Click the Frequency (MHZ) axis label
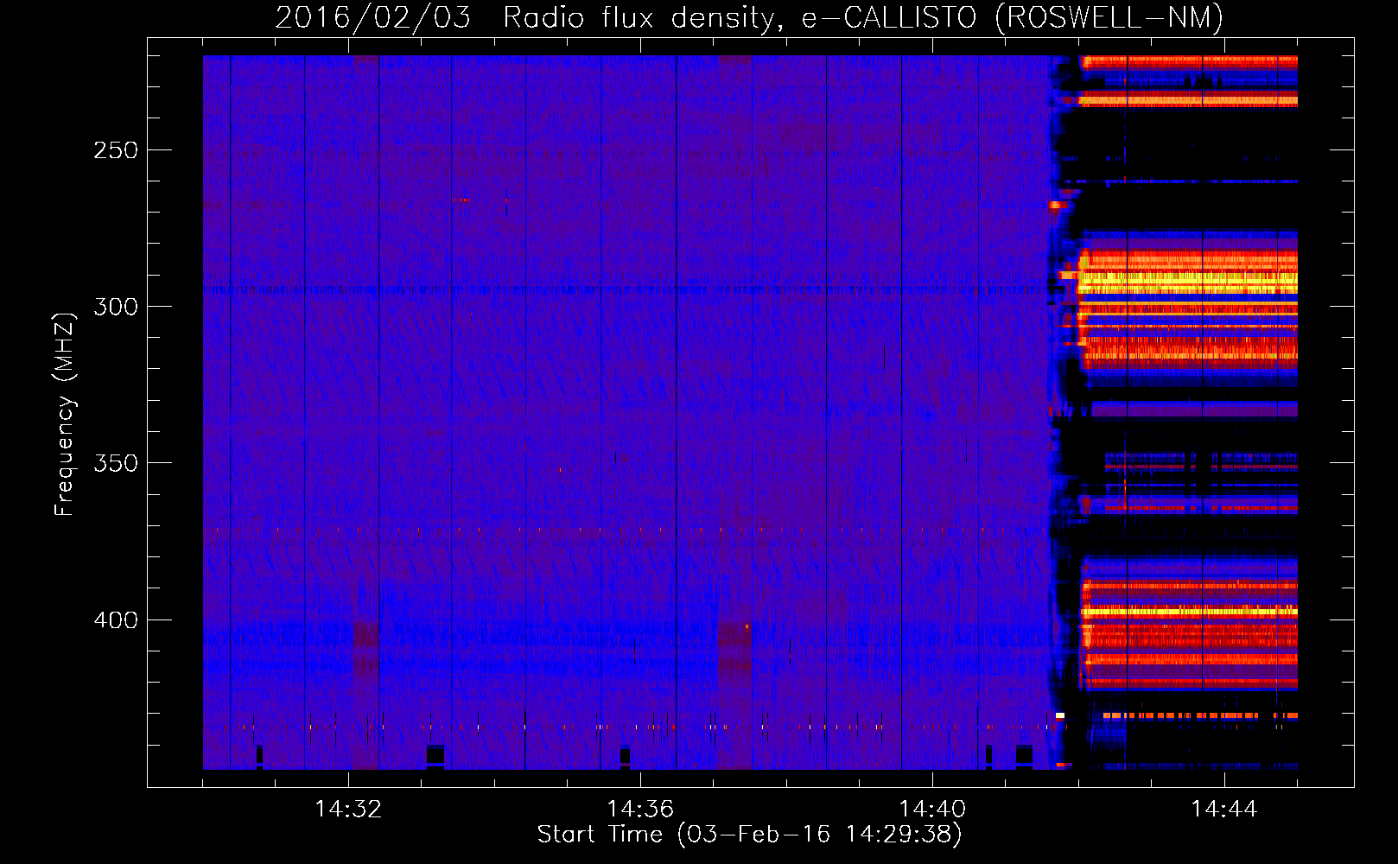Image resolution: width=1398 pixels, height=864 pixels. 65,415
